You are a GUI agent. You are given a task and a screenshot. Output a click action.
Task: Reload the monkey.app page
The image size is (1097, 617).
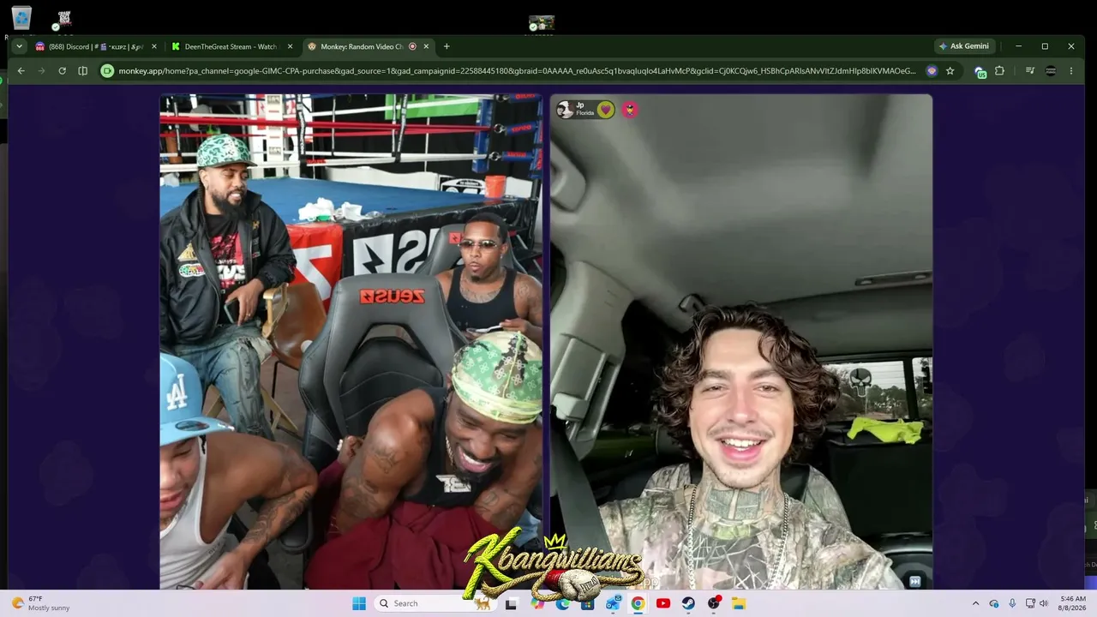click(x=62, y=71)
